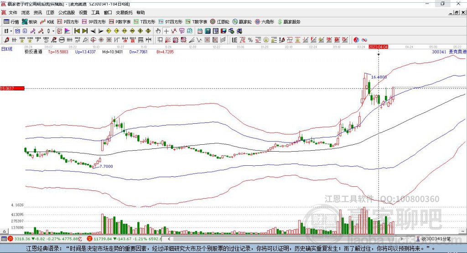Click the 16.4800 high price label
Viewport: 467px width, 253px height.
tap(379, 77)
